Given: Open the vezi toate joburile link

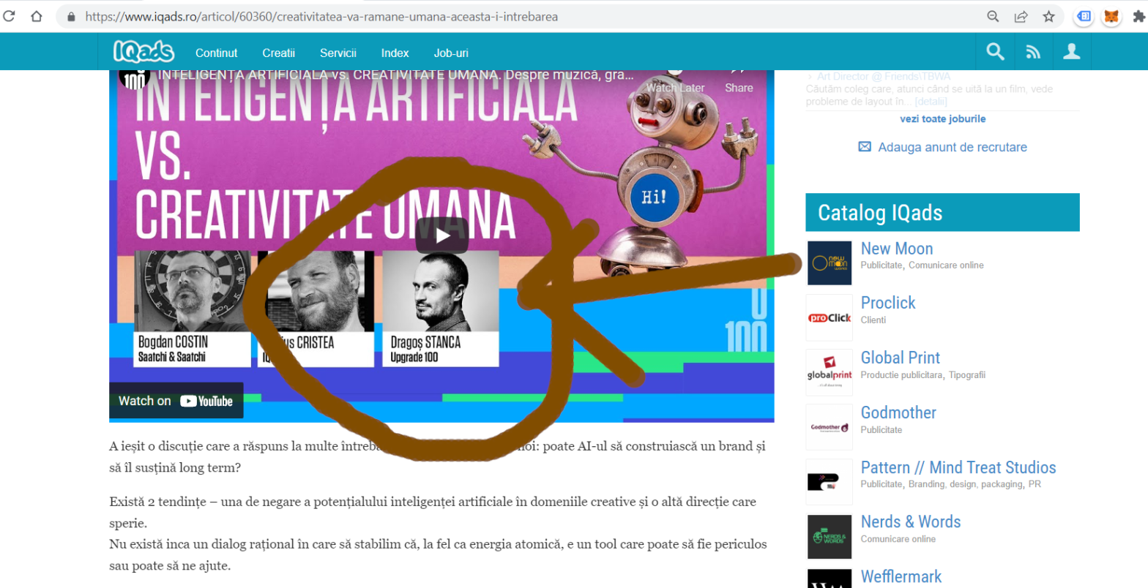Looking at the screenshot, I should click(943, 118).
